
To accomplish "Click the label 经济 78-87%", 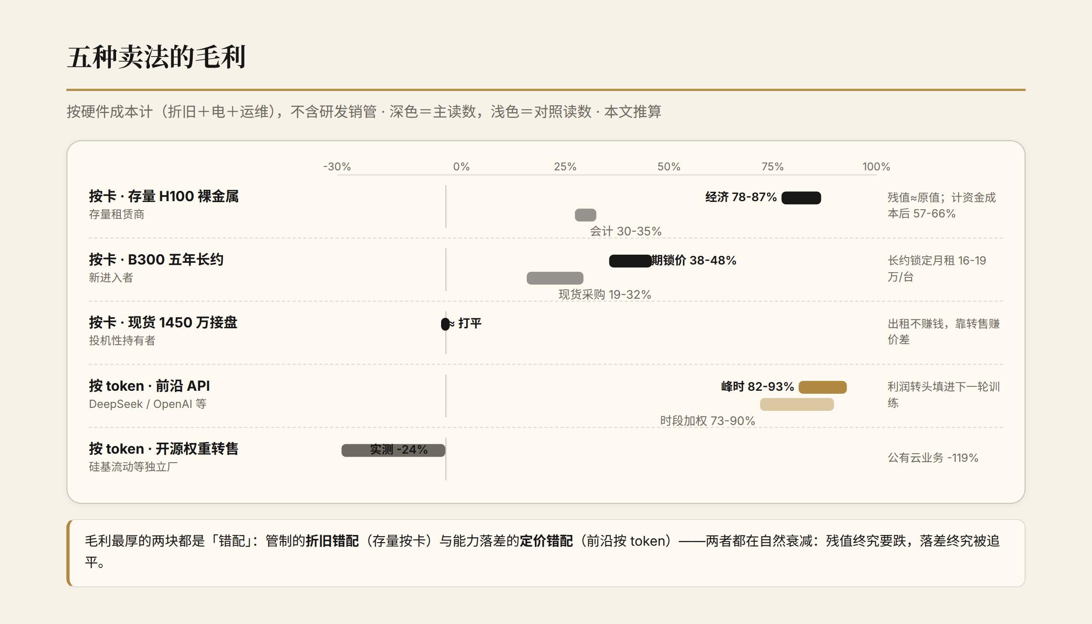I will click(x=741, y=197).
